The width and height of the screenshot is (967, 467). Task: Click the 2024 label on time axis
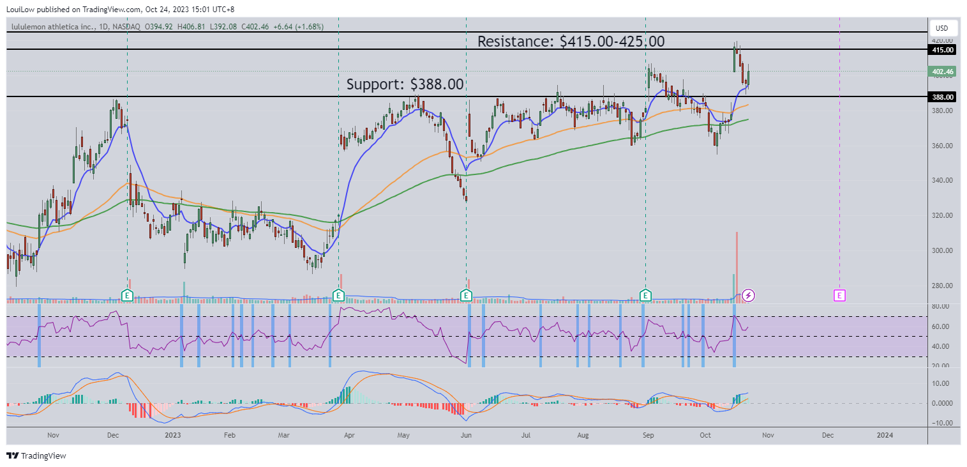[x=885, y=435]
